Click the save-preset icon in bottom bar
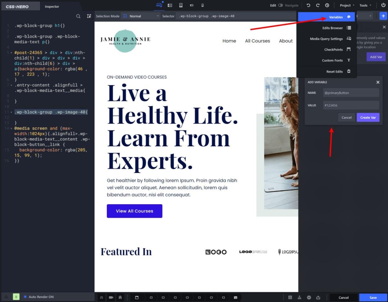Viewport: 388px width, 302px height. (290, 298)
